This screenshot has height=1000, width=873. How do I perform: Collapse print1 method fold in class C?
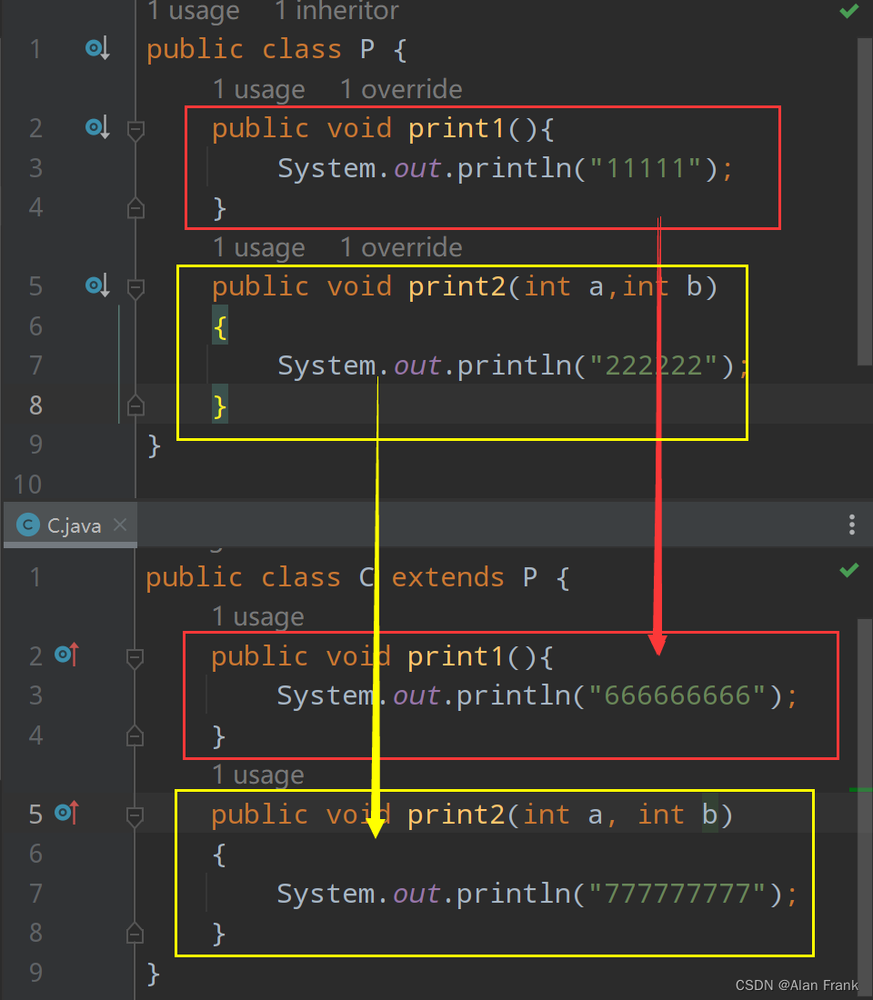click(x=135, y=658)
